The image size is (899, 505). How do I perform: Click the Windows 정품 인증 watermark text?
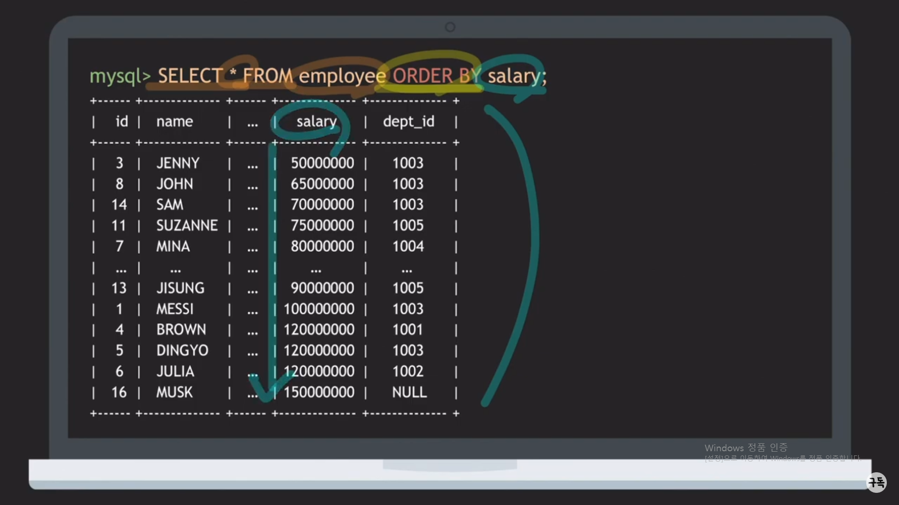pos(745,448)
